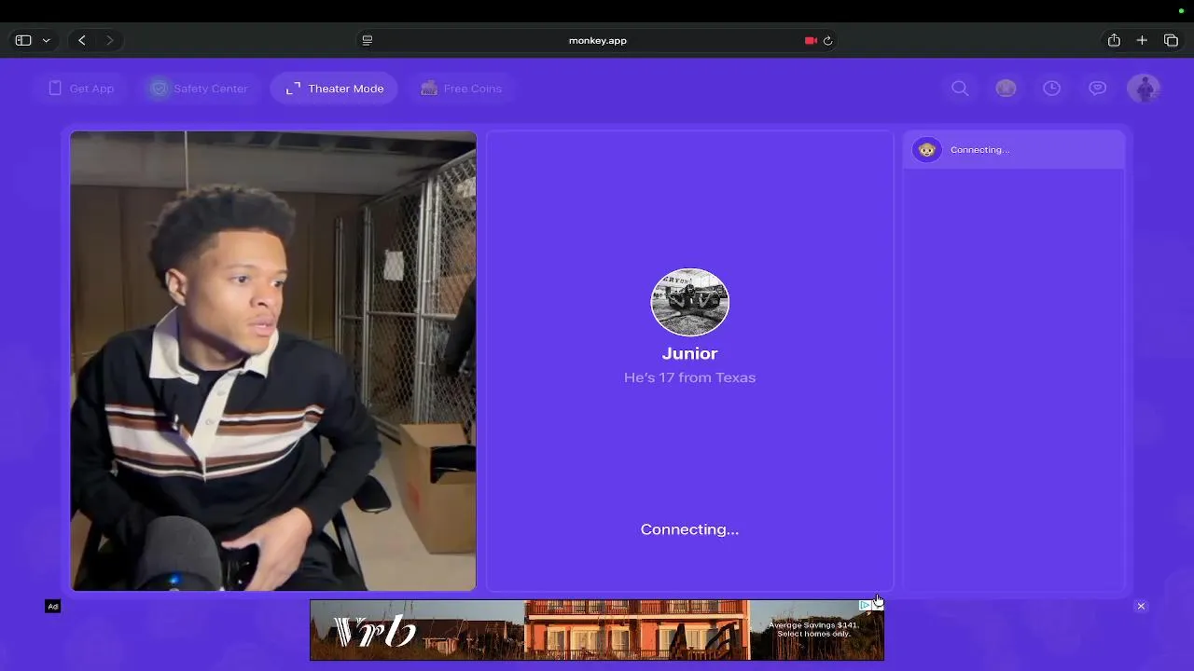
Task: Click the "Average Savings $141" ad text
Action: point(813,625)
